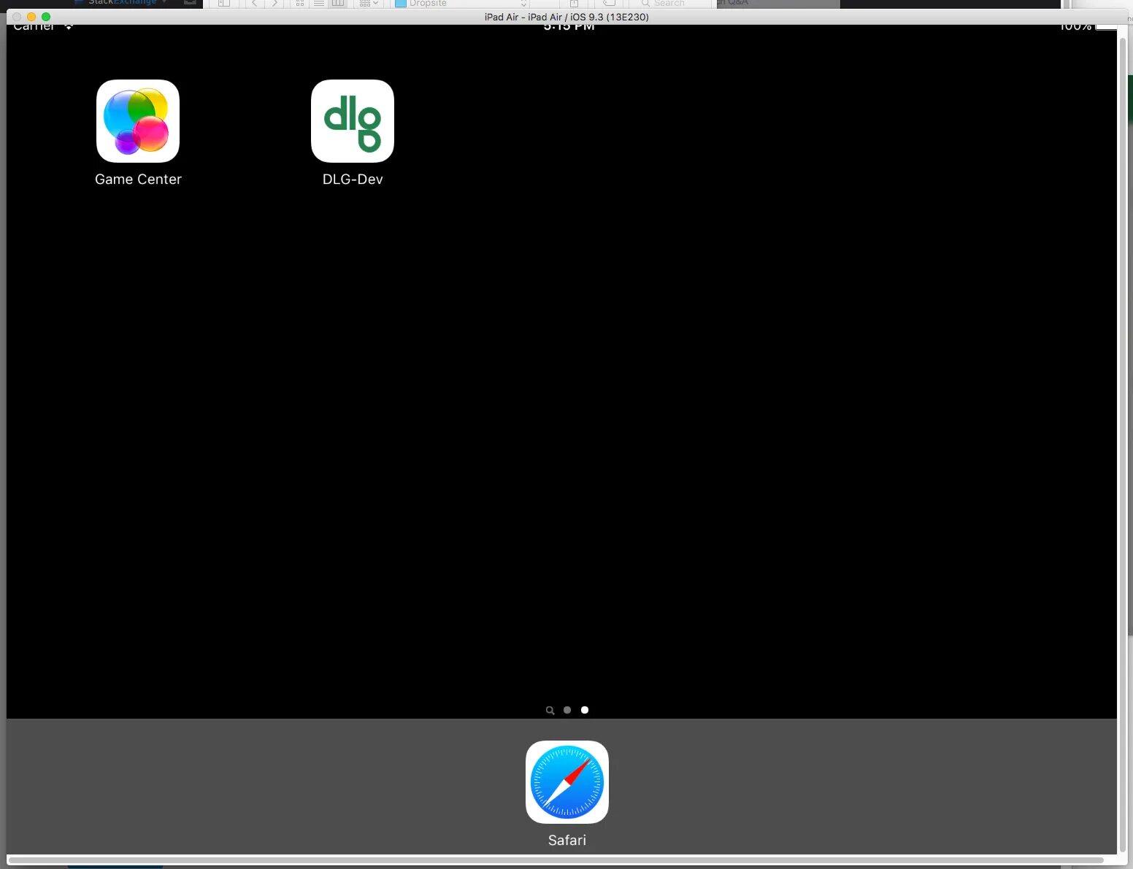This screenshot has width=1133, height=869.
Task: Tap the Spotlight search magnifier page indicator
Action: 550,710
